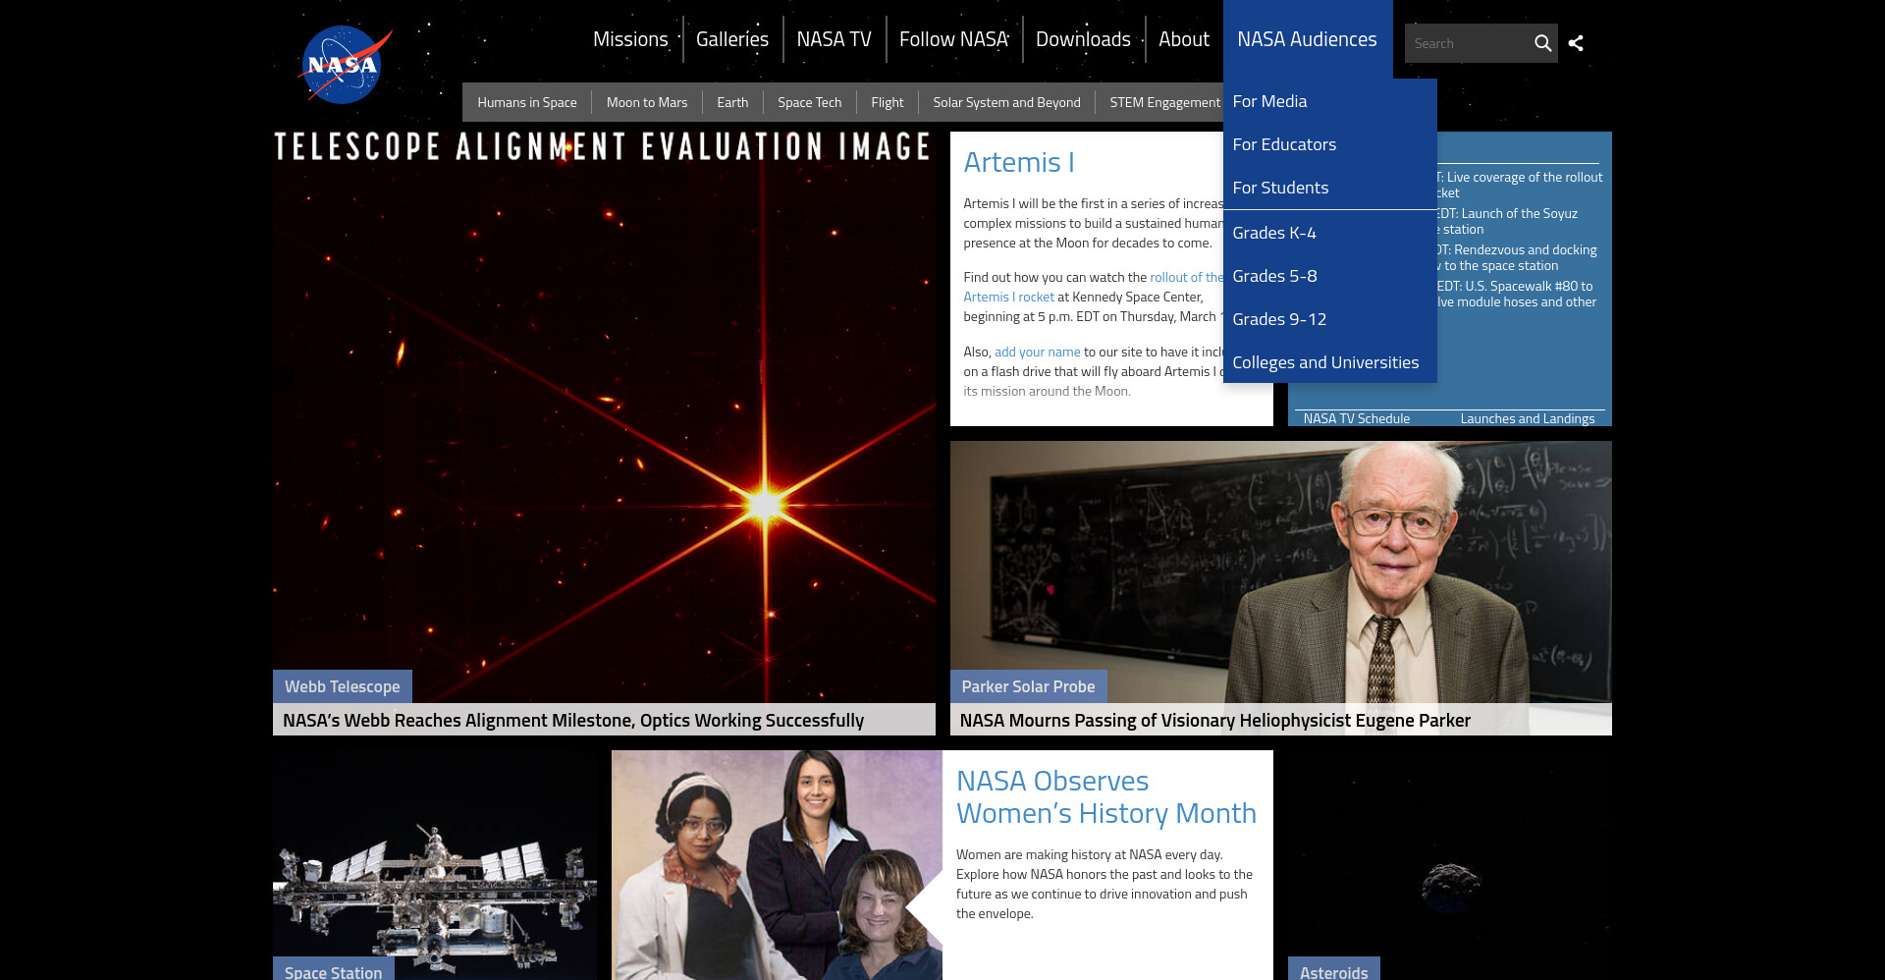Screen dimensions: 1885x980
Task: Click 'Rendezvous and docking' event
Action: [x=1520, y=257]
